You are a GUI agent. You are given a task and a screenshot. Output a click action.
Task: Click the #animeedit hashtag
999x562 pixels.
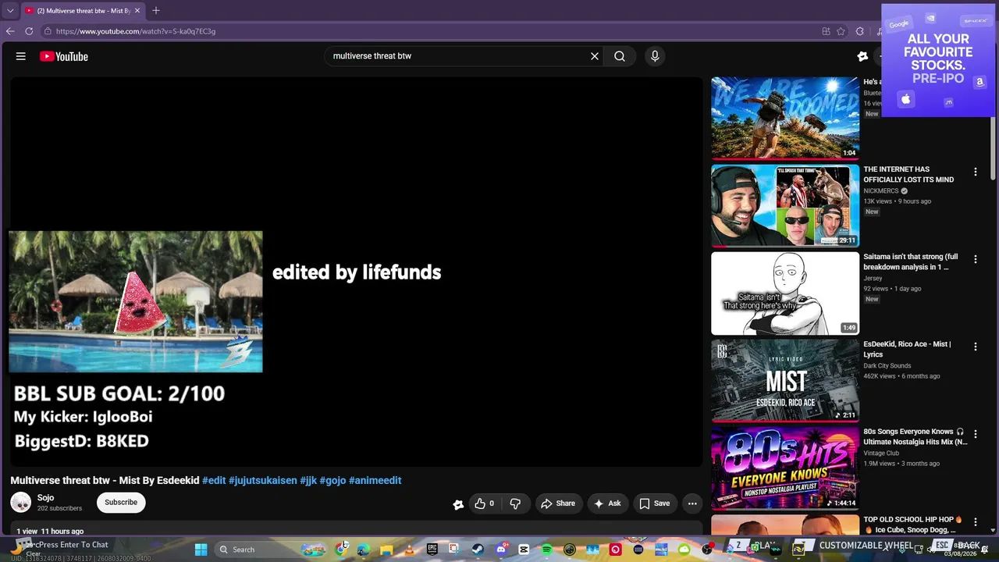point(375,481)
